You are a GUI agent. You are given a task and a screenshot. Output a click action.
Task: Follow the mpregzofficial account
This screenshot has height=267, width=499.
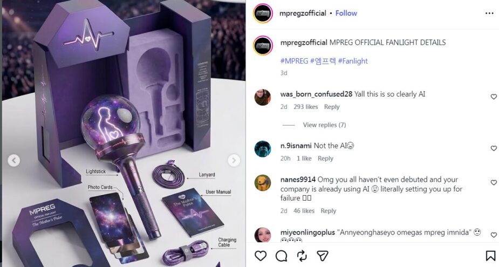click(346, 13)
